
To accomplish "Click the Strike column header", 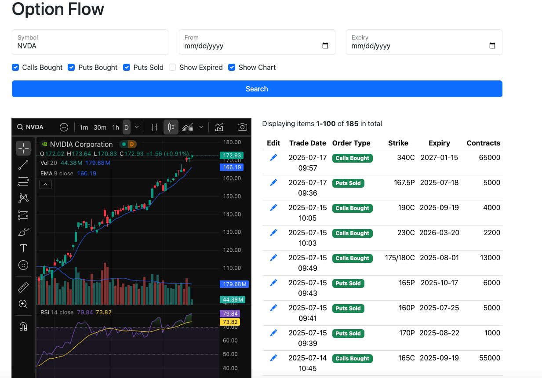I will pos(398,143).
